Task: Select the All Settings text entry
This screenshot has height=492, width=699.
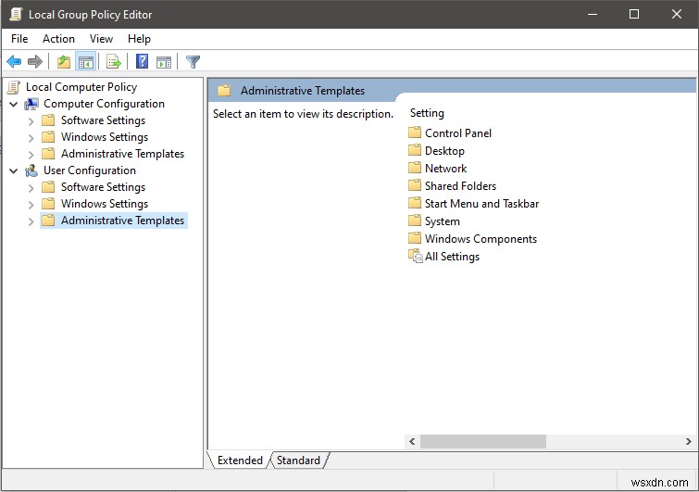Action: click(452, 257)
